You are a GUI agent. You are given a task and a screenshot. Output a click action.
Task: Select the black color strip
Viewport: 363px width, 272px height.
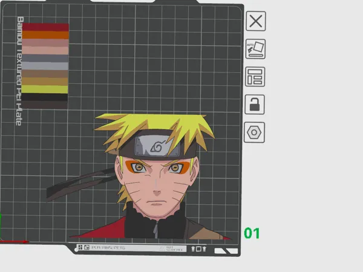(44, 97)
